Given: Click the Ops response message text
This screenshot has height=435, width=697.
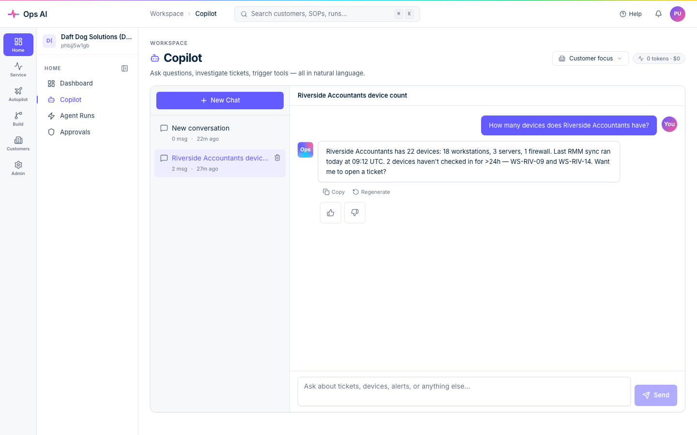Looking at the screenshot, I should click(x=469, y=161).
